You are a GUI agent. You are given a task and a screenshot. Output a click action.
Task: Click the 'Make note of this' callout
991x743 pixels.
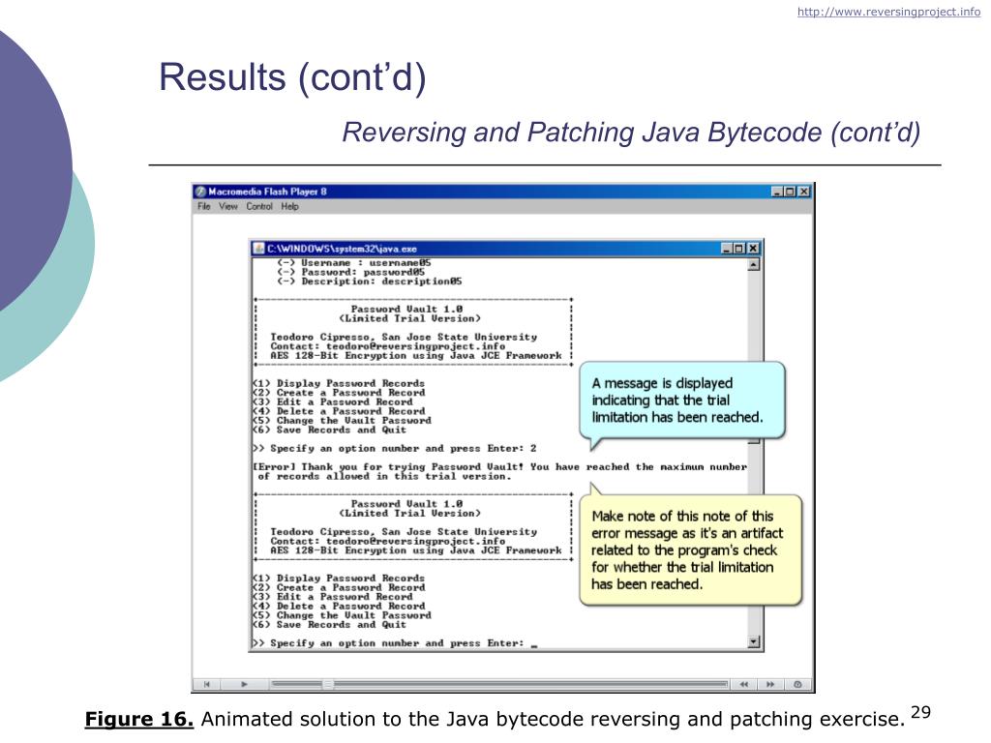tap(691, 550)
